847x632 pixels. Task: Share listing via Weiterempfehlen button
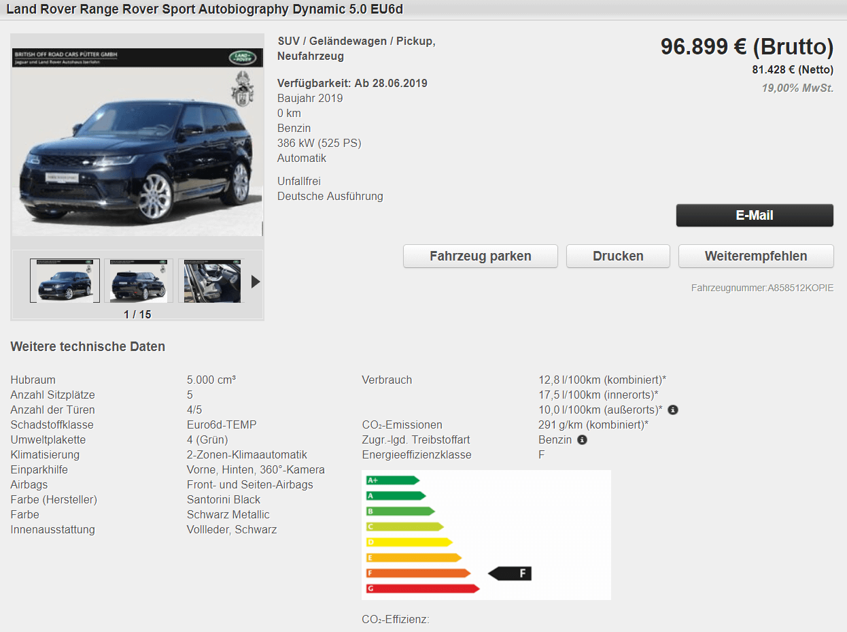point(756,256)
